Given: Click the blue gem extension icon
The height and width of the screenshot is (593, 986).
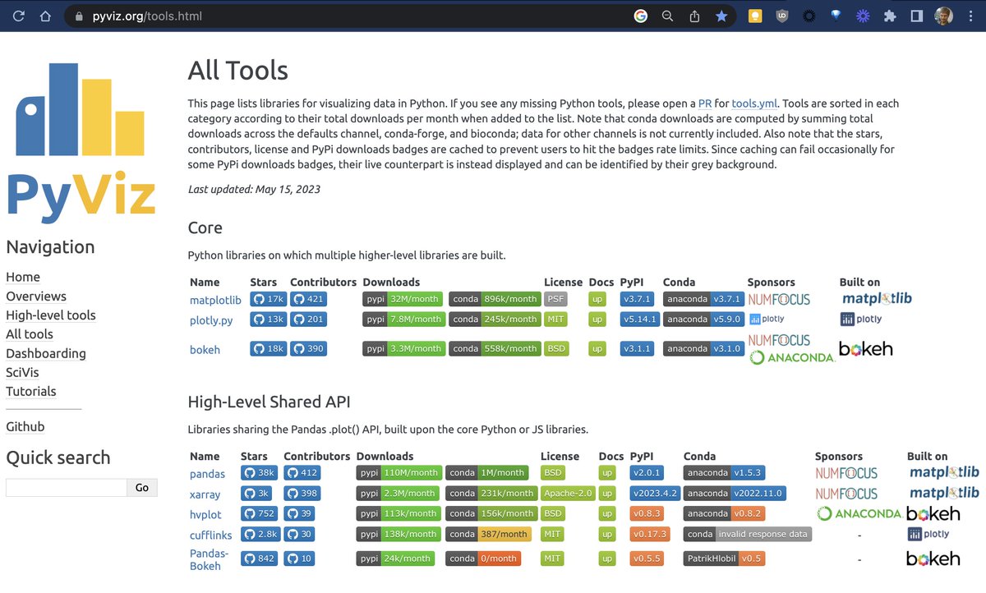Looking at the screenshot, I should pos(836,16).
